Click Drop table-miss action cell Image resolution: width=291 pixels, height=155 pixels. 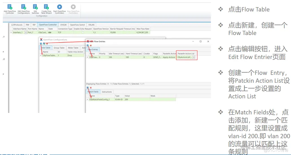pos(75,55)
